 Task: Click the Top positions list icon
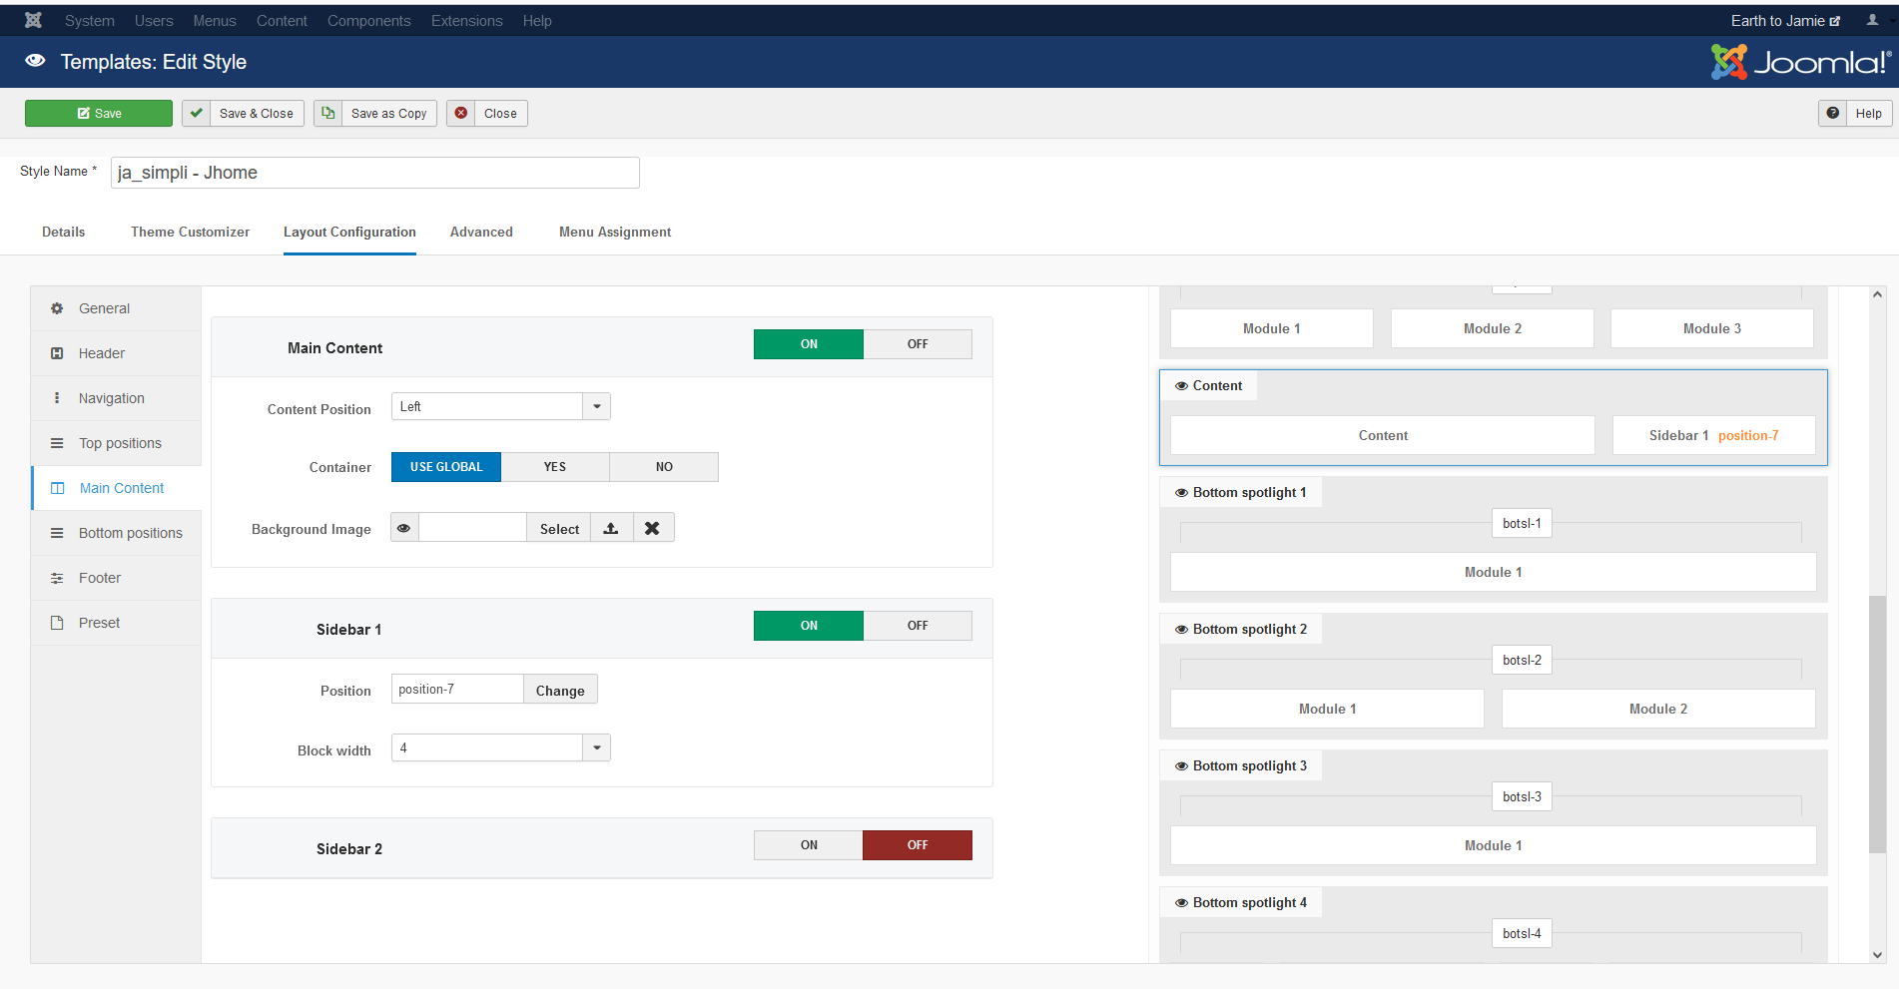[57, 443]
